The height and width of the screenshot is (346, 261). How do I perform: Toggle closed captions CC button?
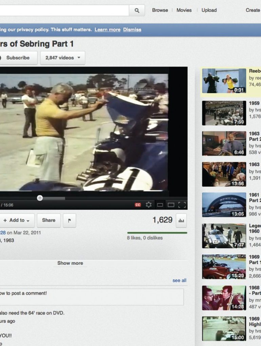pyautogui.click(x=138, y=205)
